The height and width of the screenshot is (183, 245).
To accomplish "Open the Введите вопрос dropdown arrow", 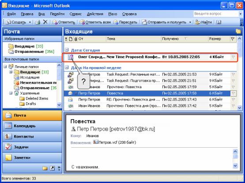I will tap(240, 14).
